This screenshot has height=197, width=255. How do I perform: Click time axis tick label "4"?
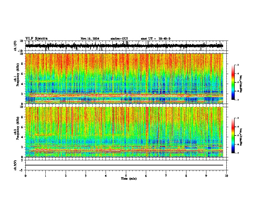106,176
